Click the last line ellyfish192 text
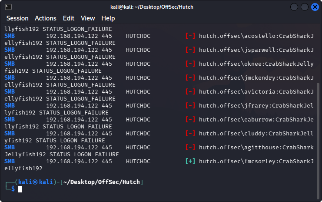Image resolution: width=322 pixels, height=202 pixels. [x=23, y=168]
